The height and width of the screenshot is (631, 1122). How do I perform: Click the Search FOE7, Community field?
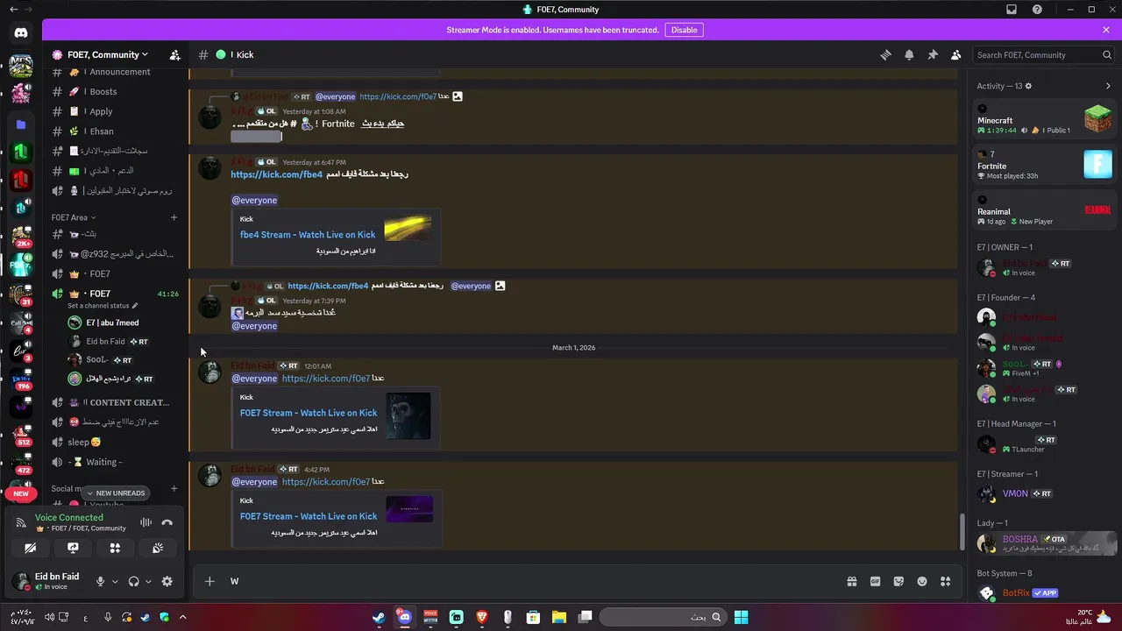[x=1044, y=54]
